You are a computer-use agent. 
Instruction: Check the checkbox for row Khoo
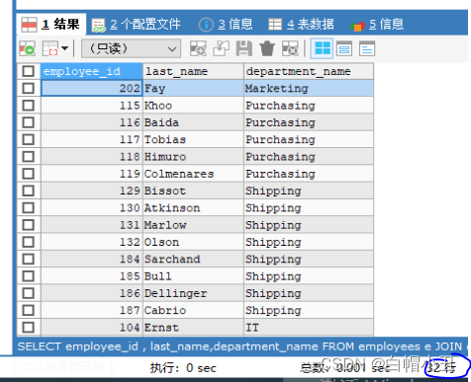coord(28,106)
